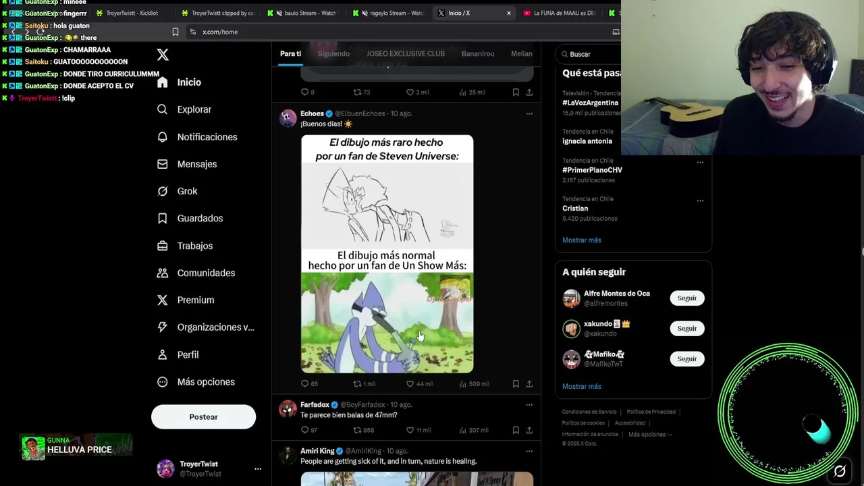
Task: Switch to the Siguiendo tab
Action: click(x=333, y=54)
